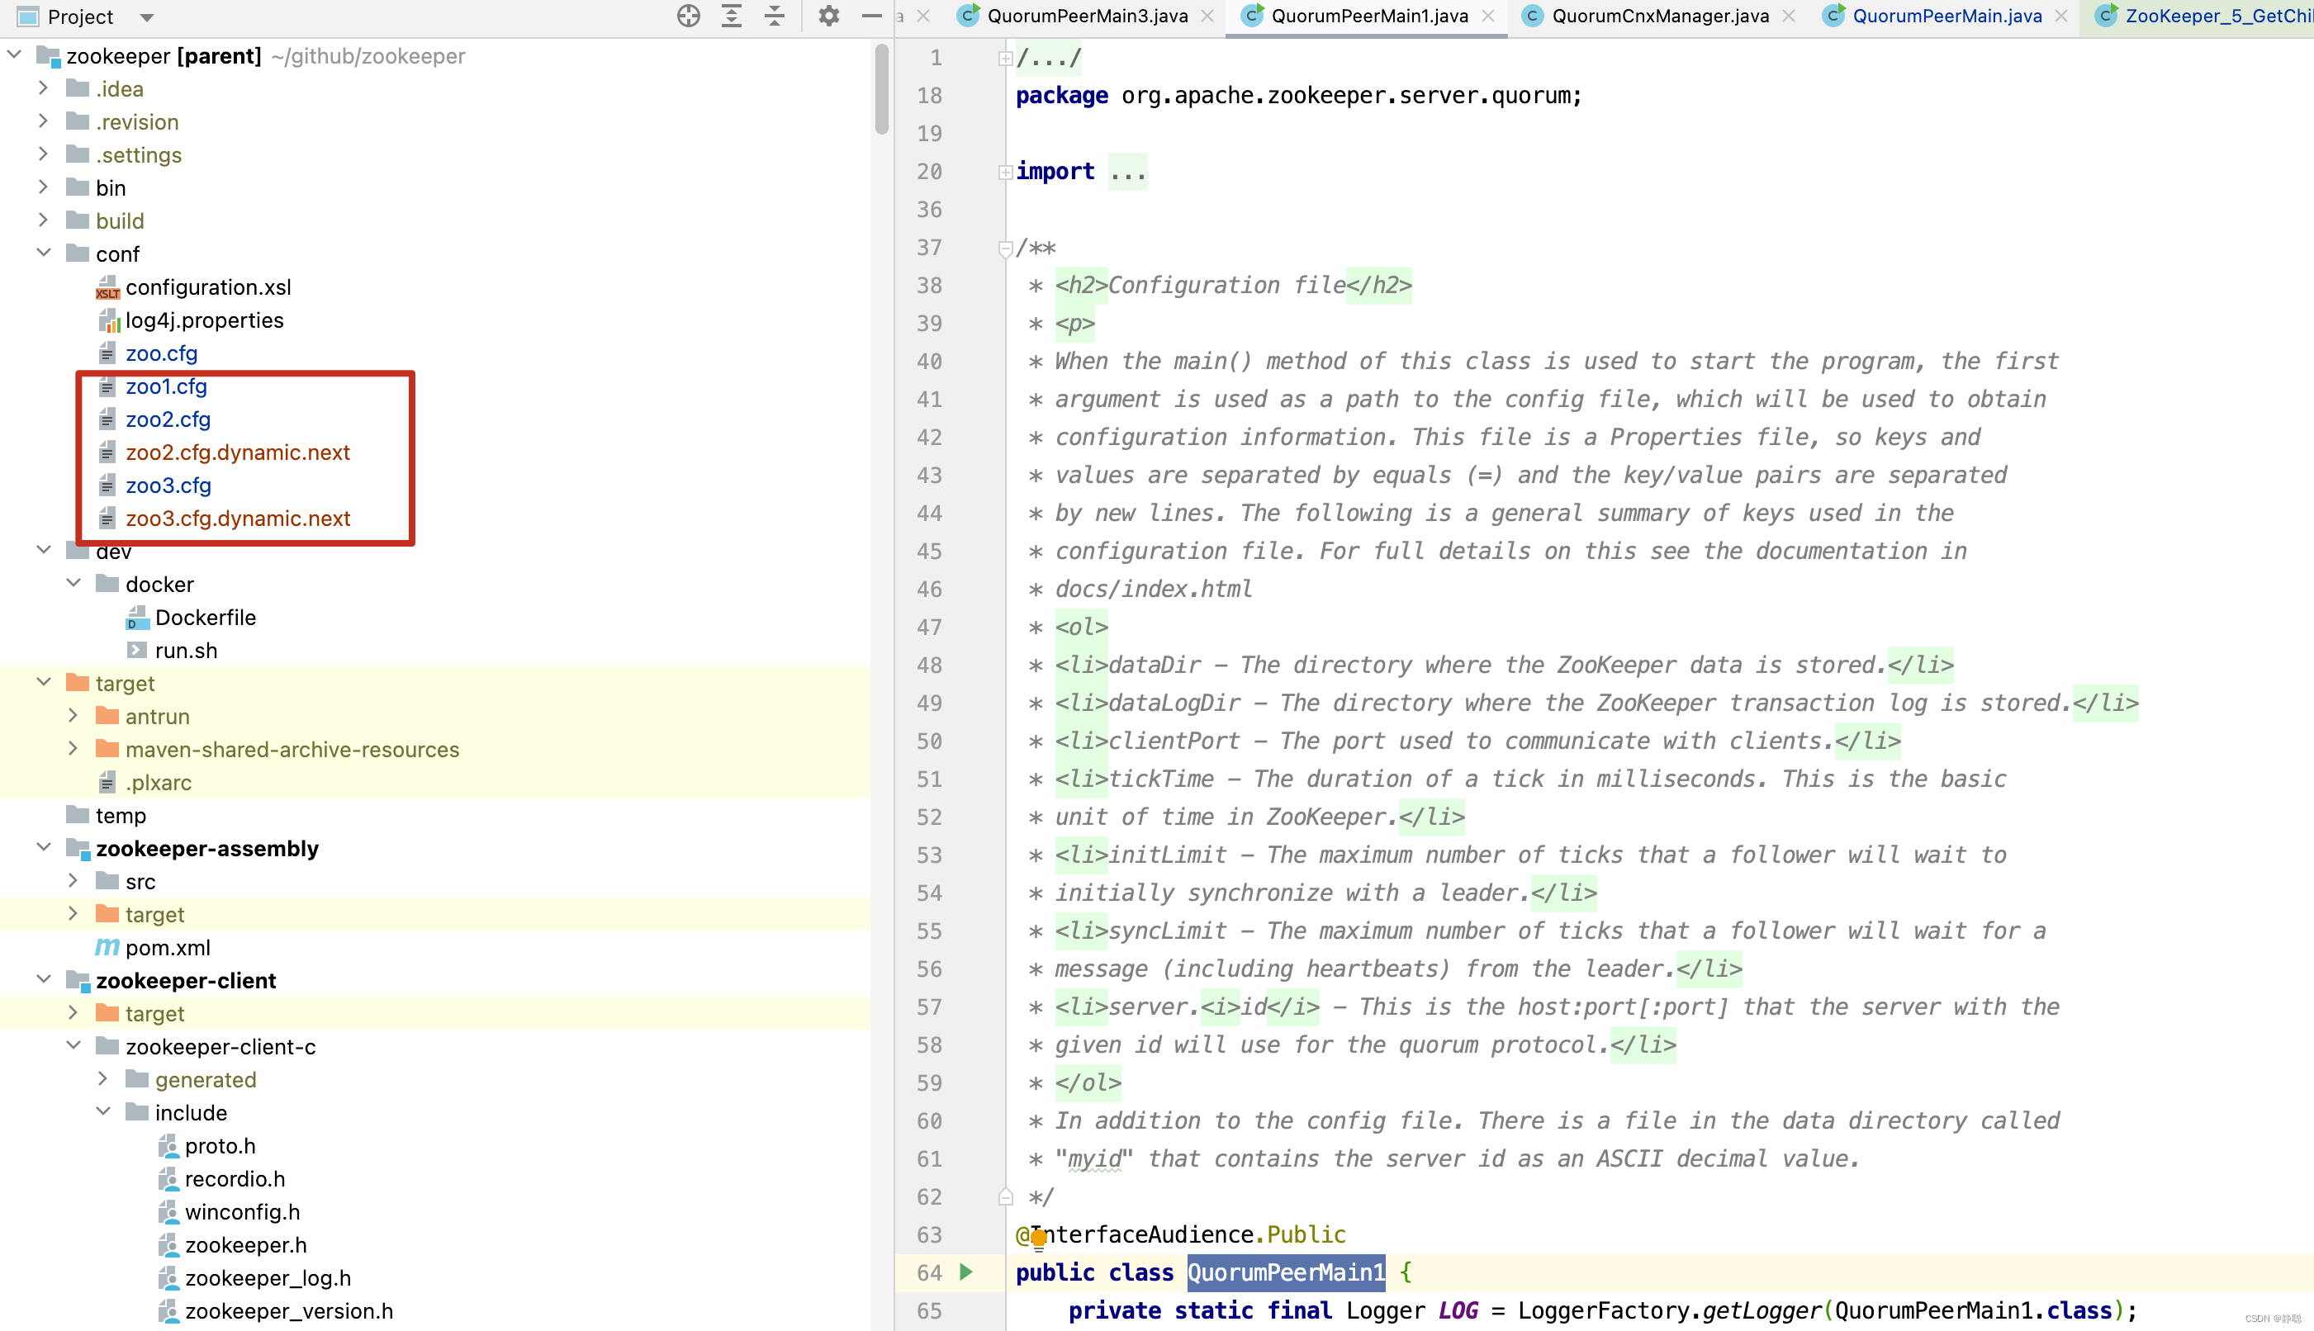Expand the .idea folder

pyautogui.click(x=43, y=88)
